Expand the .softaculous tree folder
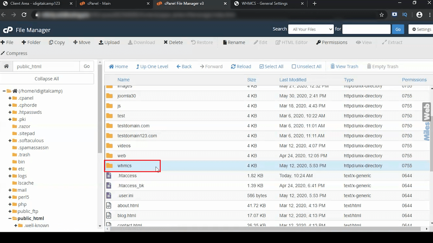This screenshot has height=243, width=433. coord(10,140)
